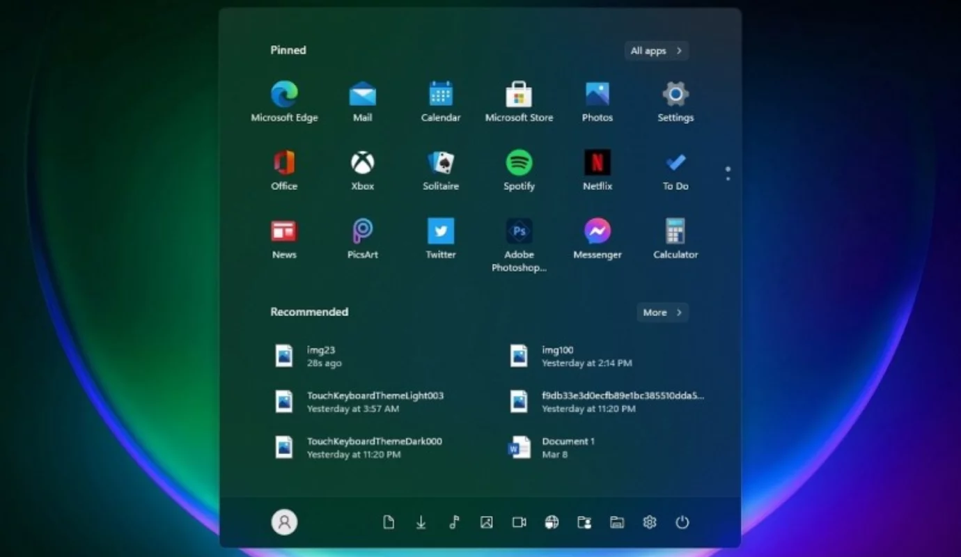This screenshot has height=557, width=961.
Task: Open Messenger
Action: click(x=597, y=239)
